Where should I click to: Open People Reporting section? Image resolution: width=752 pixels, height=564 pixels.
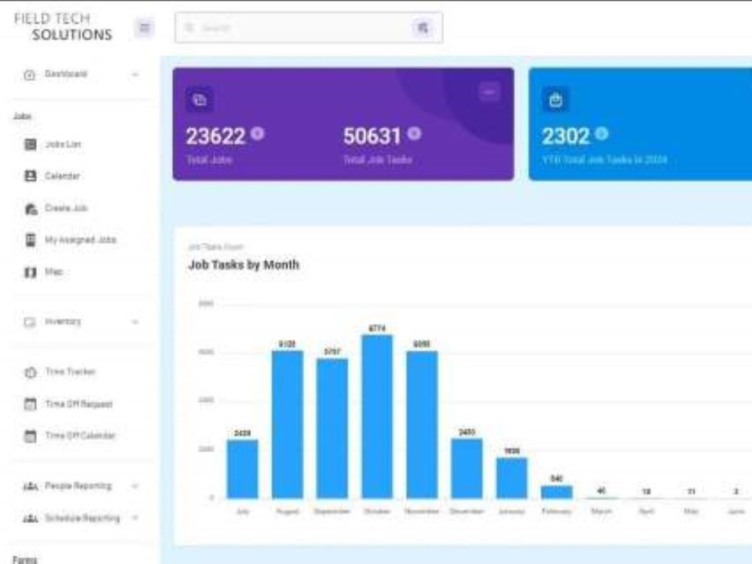(78, 485)
